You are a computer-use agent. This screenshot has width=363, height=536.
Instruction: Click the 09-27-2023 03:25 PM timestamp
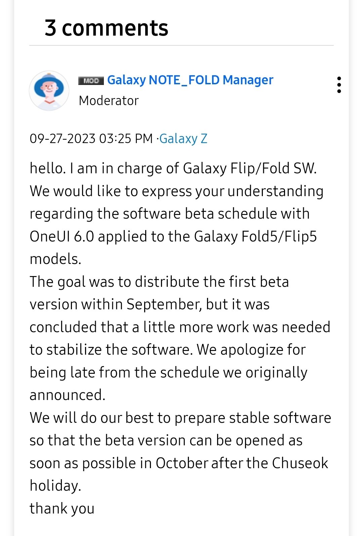[x=91, y=138]
